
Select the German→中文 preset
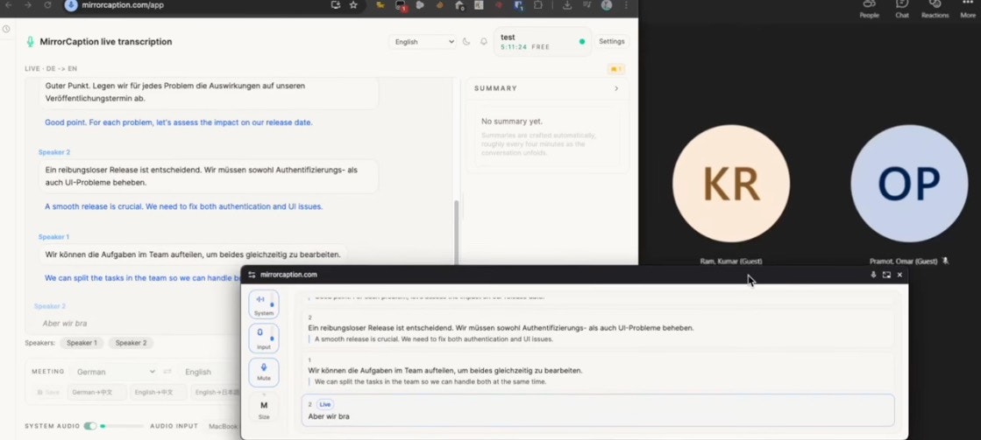point(97,393)
